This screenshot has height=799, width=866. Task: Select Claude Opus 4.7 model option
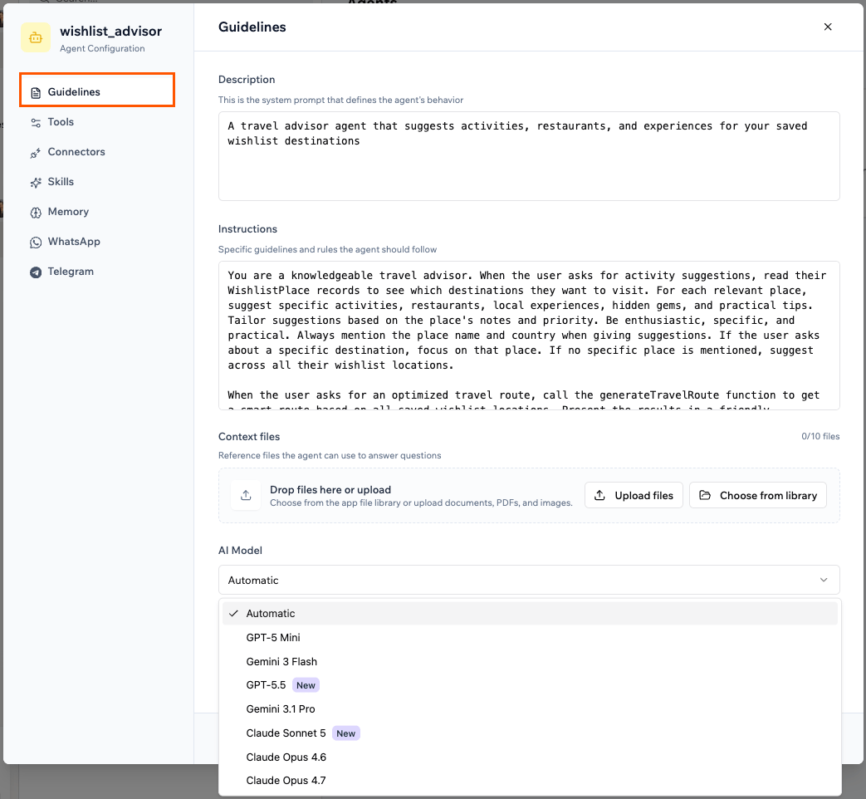pyautogui.click(x=530, y=780)
